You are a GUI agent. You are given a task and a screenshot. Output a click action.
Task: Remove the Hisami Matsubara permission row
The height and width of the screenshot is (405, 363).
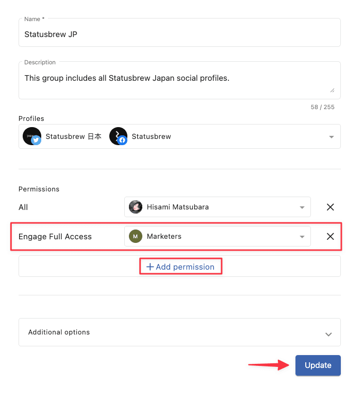(x=330, y=207)
